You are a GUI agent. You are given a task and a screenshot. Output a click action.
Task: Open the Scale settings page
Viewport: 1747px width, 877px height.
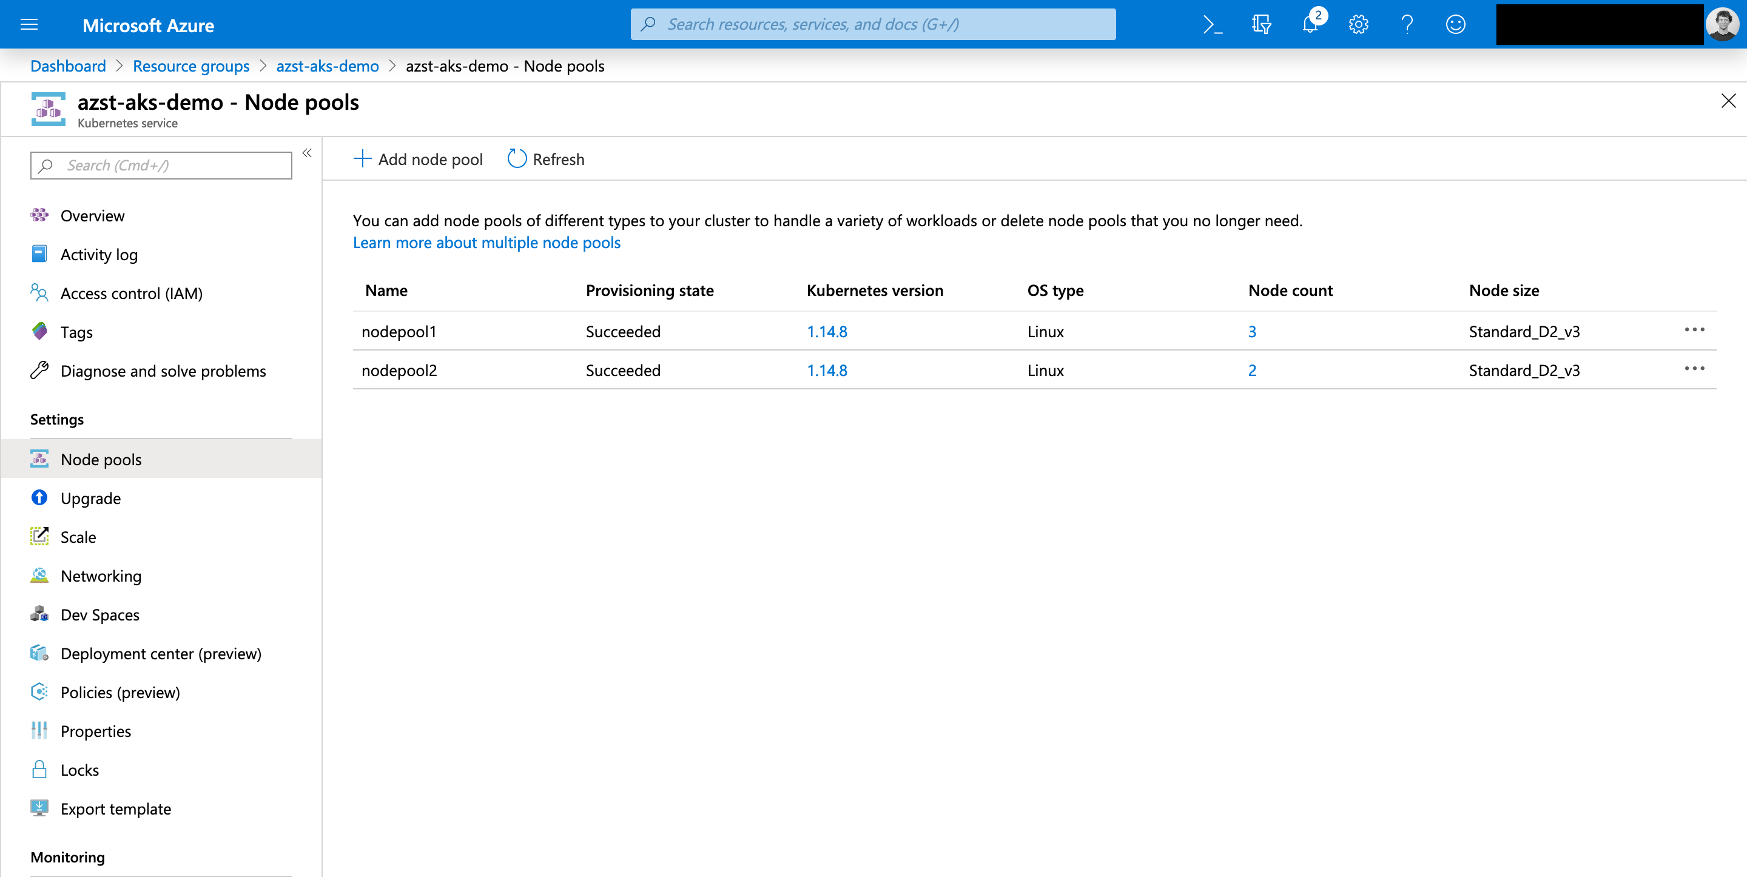pyautogui.click(x=78, y=537)
